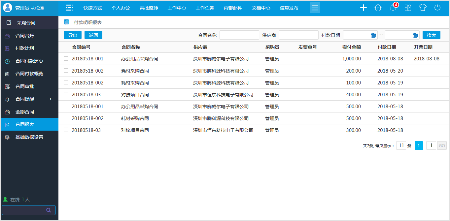Click the 导出 export button
The height and width of the screenshot is (221, 450).
pos(72,35)
